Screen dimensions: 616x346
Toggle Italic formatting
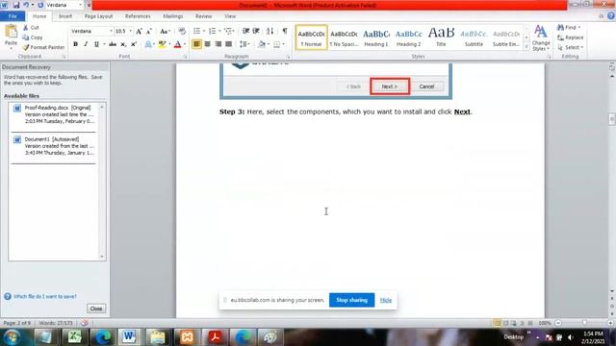coord(86,44)
